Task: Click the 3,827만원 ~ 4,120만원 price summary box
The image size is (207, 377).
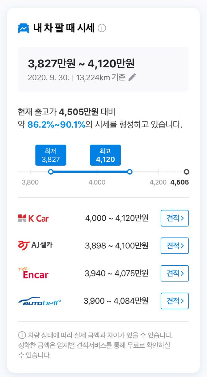Action: coord(103,69)
